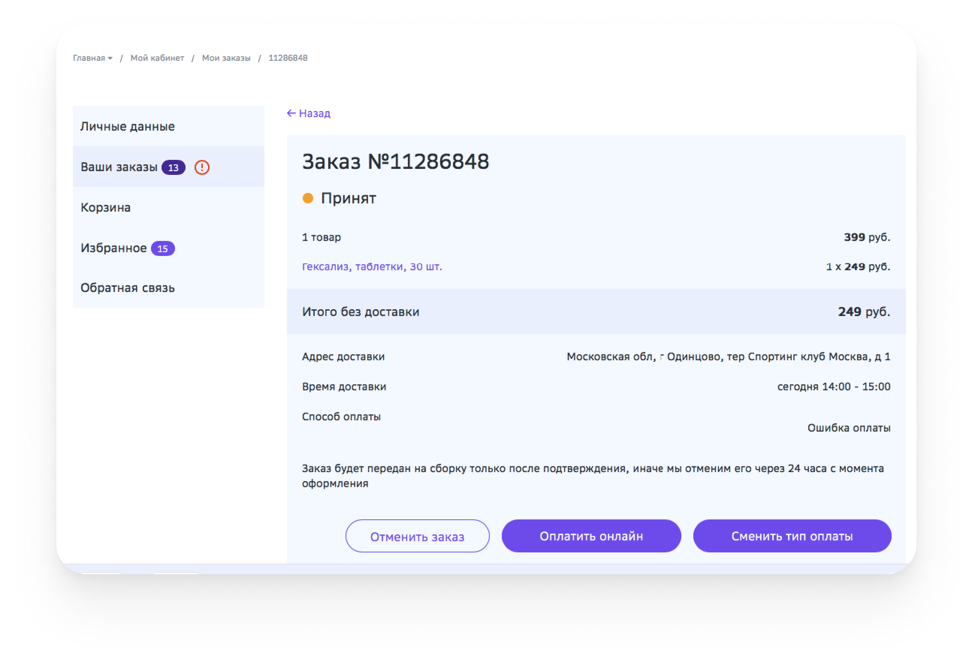Open the Гексализ, таблетки product link
972x662 pixels.
[372, 266]
